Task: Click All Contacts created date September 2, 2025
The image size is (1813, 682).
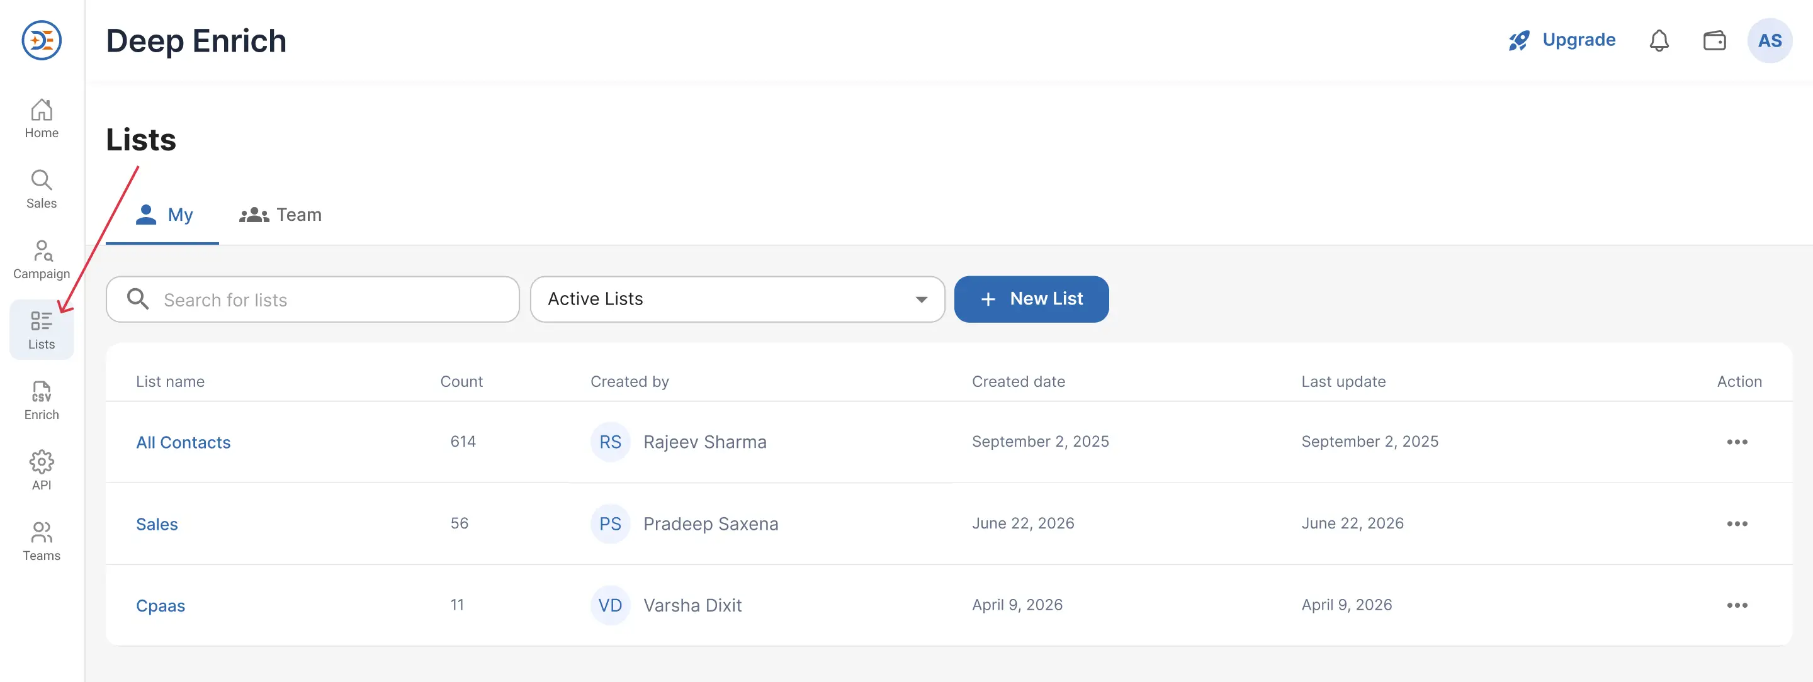Action: point(1040,442)
